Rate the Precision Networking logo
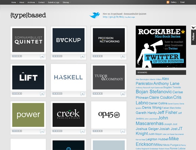 98,56
